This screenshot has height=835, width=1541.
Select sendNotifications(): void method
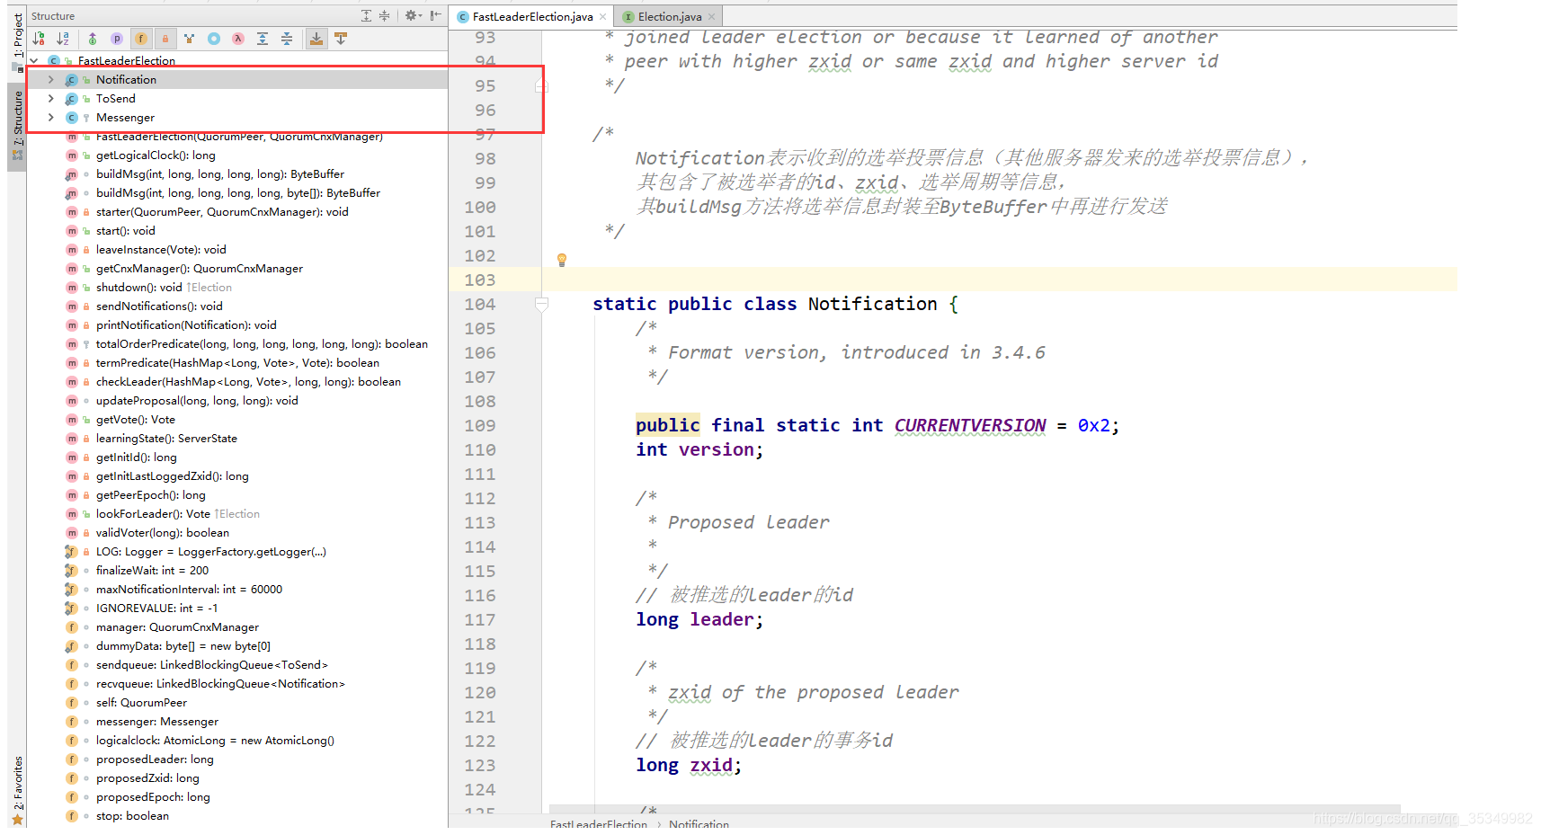coord(159,306)
